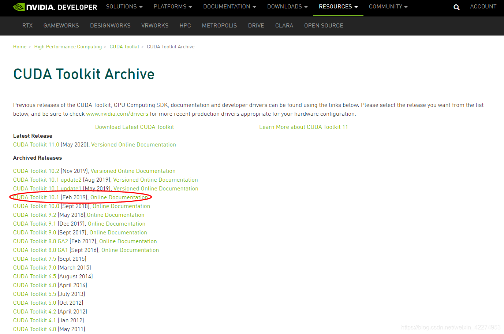Viewport: 504px width, 334px height.
Task: Open Online Documentation for CUDA 9.2
Action: (116, 215)
